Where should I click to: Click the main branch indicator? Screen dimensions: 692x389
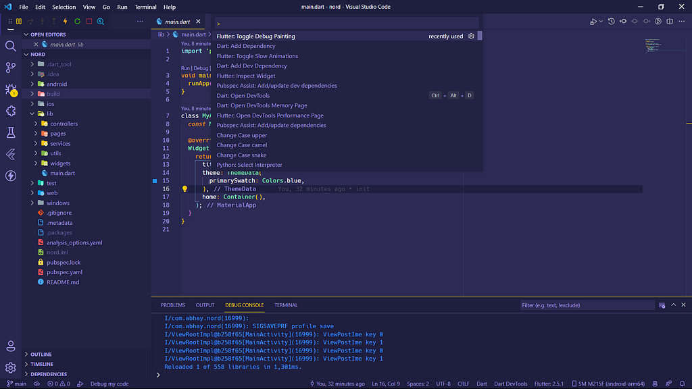[x=17, y=384]
